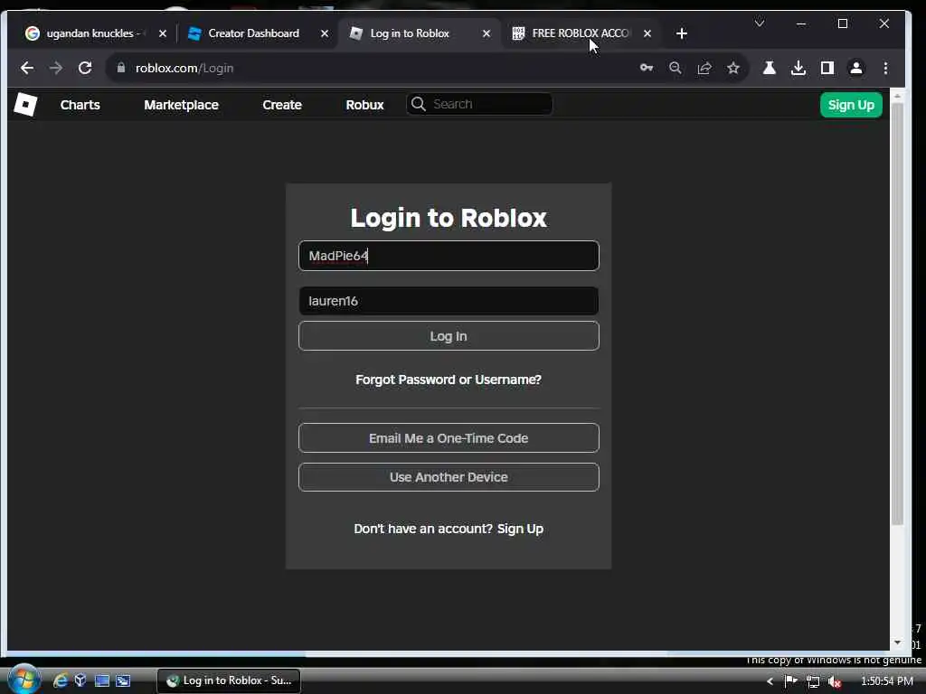Open Chrome Labs flask icon
The width and height of the screenshot is (926, 694).
(769, 68)
